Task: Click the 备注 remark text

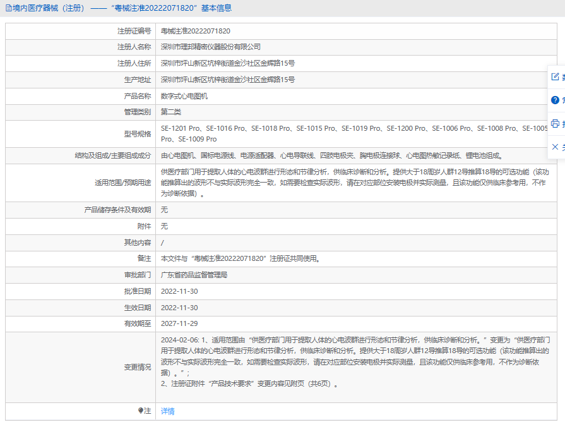Action: pyautogui.click(x=241, y=258)
